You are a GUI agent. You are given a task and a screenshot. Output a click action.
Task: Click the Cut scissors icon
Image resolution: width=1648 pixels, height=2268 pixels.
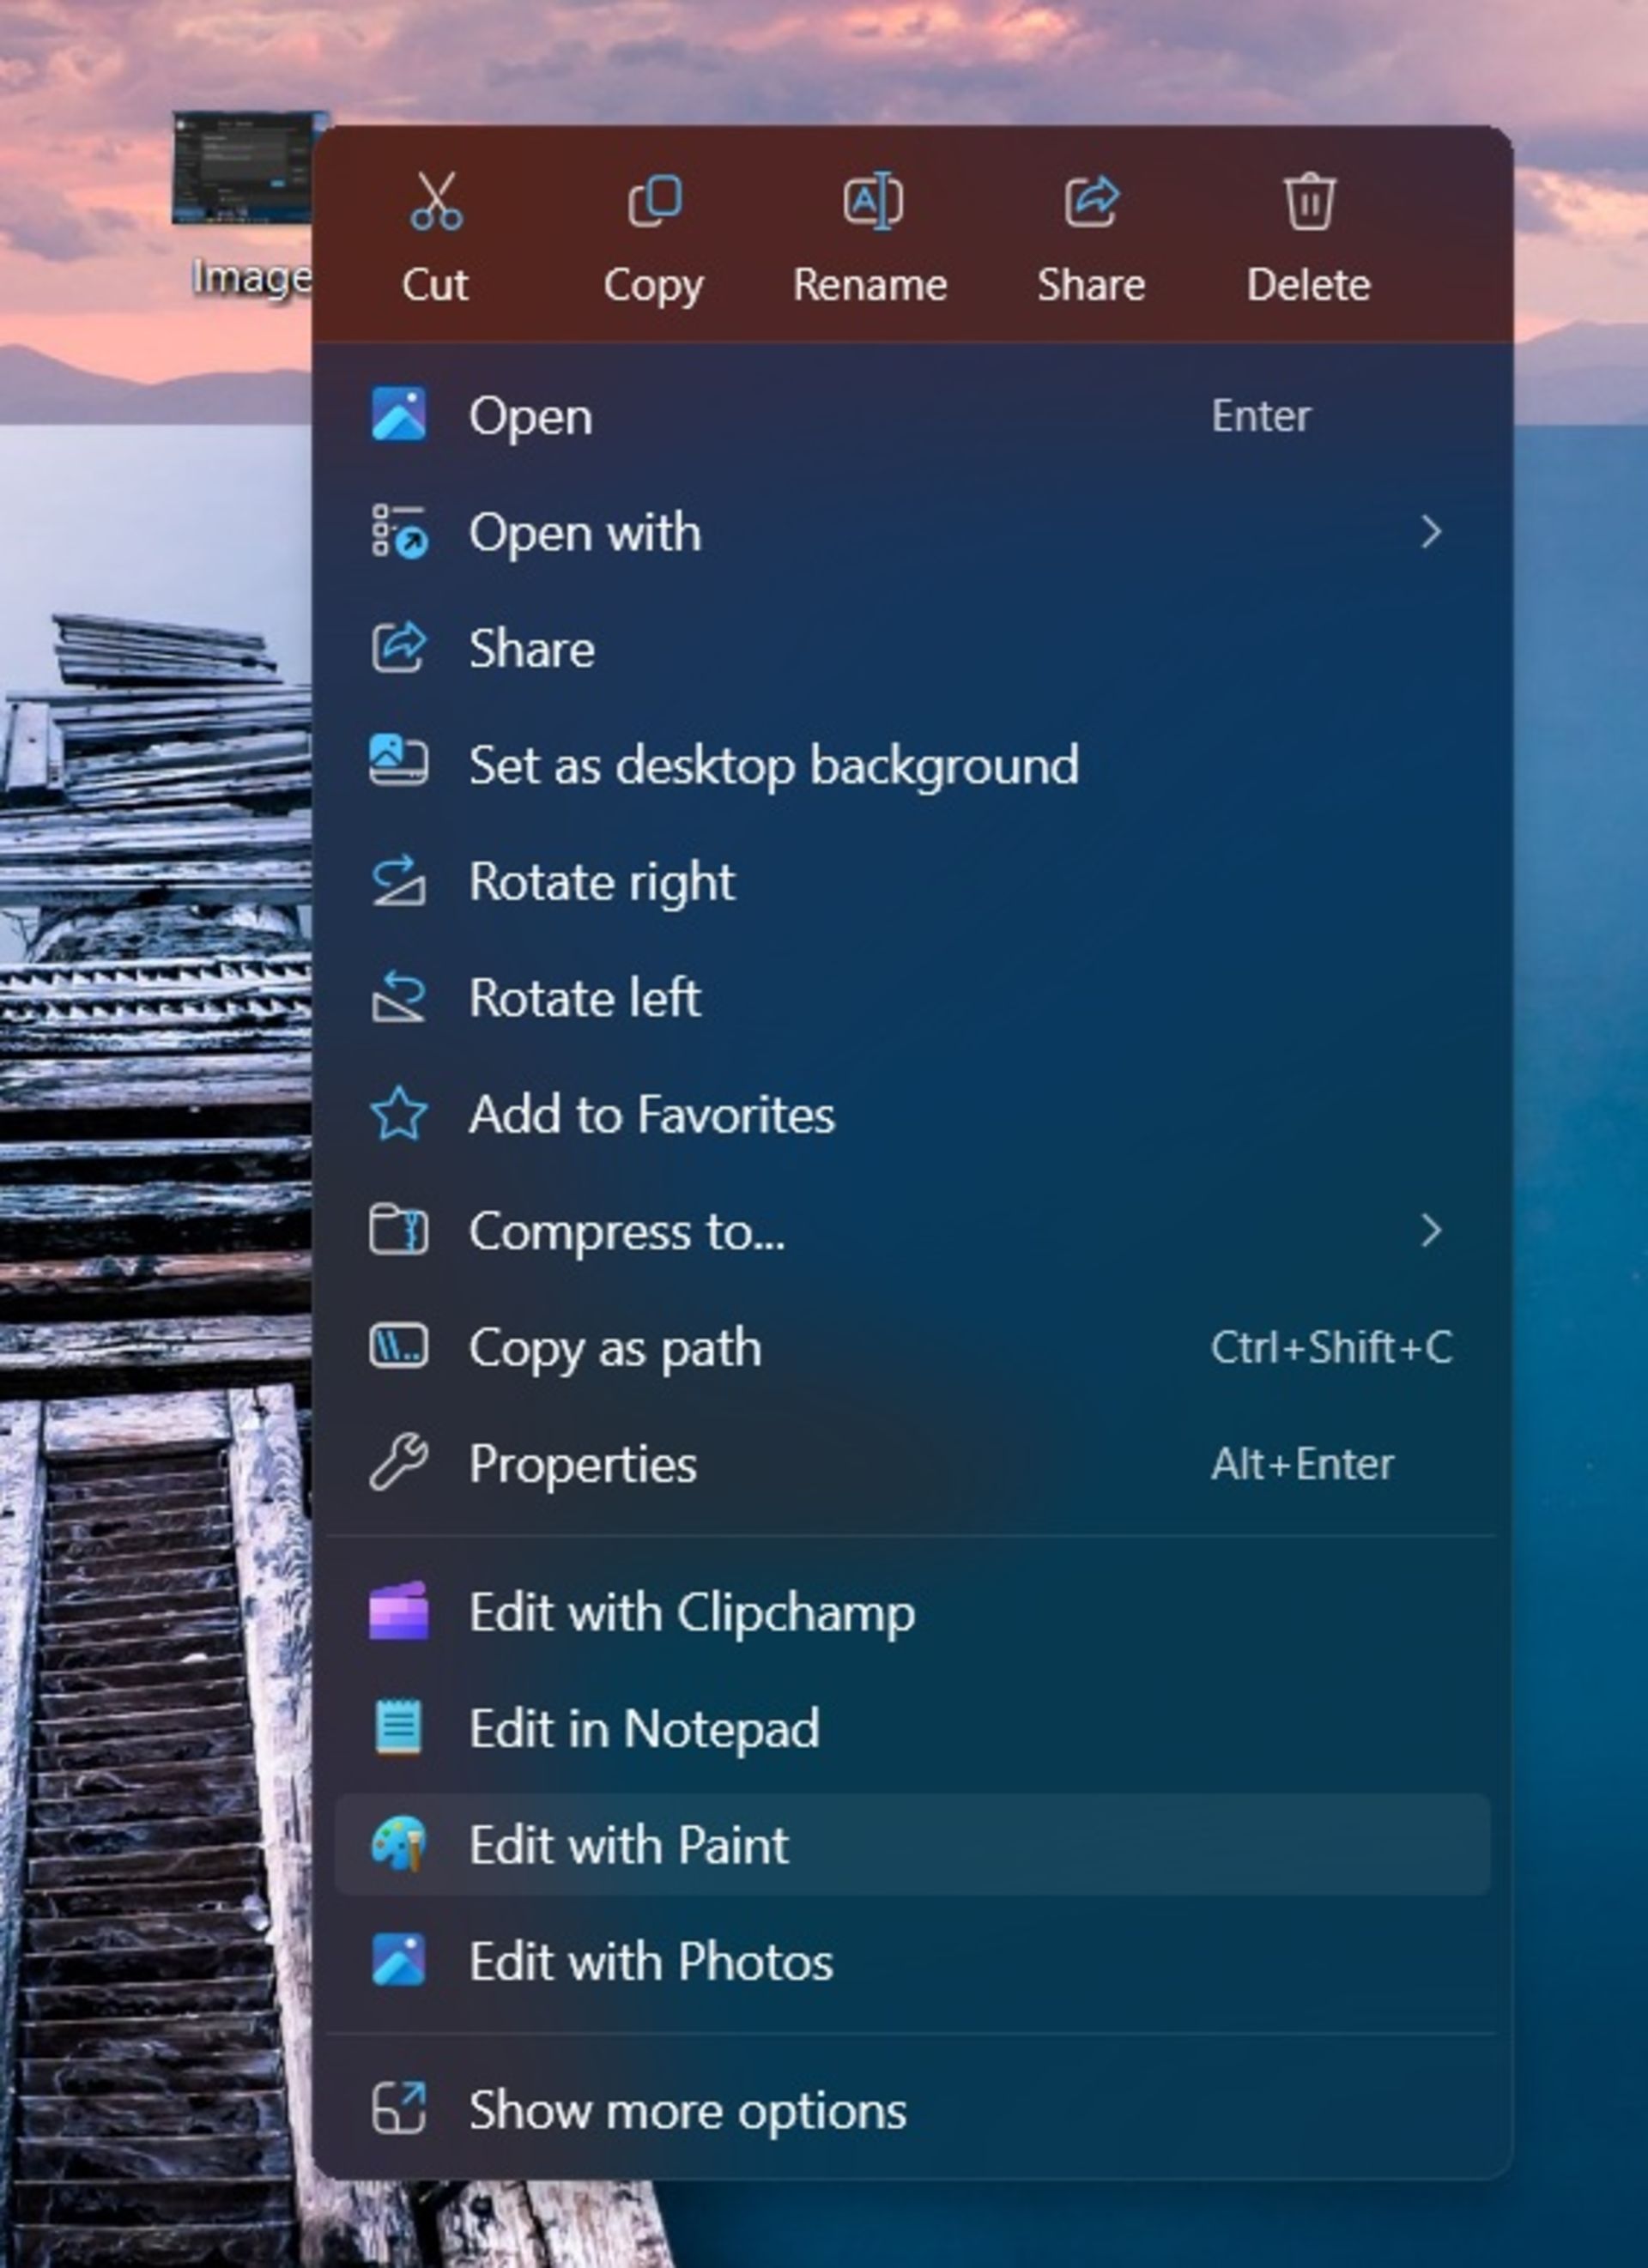click(436, 201)
